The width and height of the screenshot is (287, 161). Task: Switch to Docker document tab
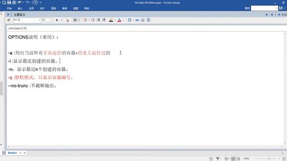12,153
